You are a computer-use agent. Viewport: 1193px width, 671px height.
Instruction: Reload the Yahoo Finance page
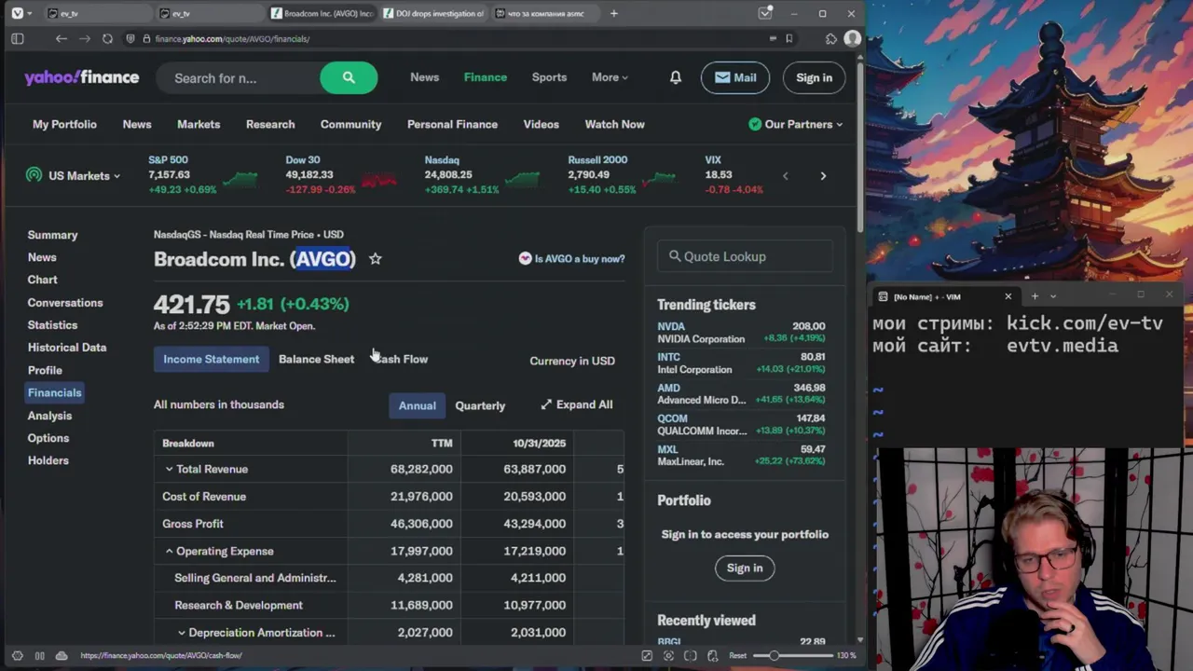point(107,38)
